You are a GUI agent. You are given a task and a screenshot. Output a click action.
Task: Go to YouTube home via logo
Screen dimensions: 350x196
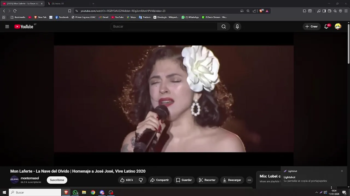(x=24, y=26)
